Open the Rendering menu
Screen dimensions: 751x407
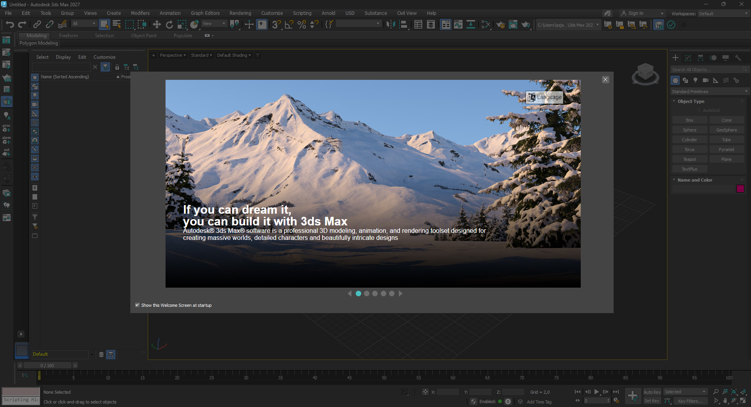240,13
